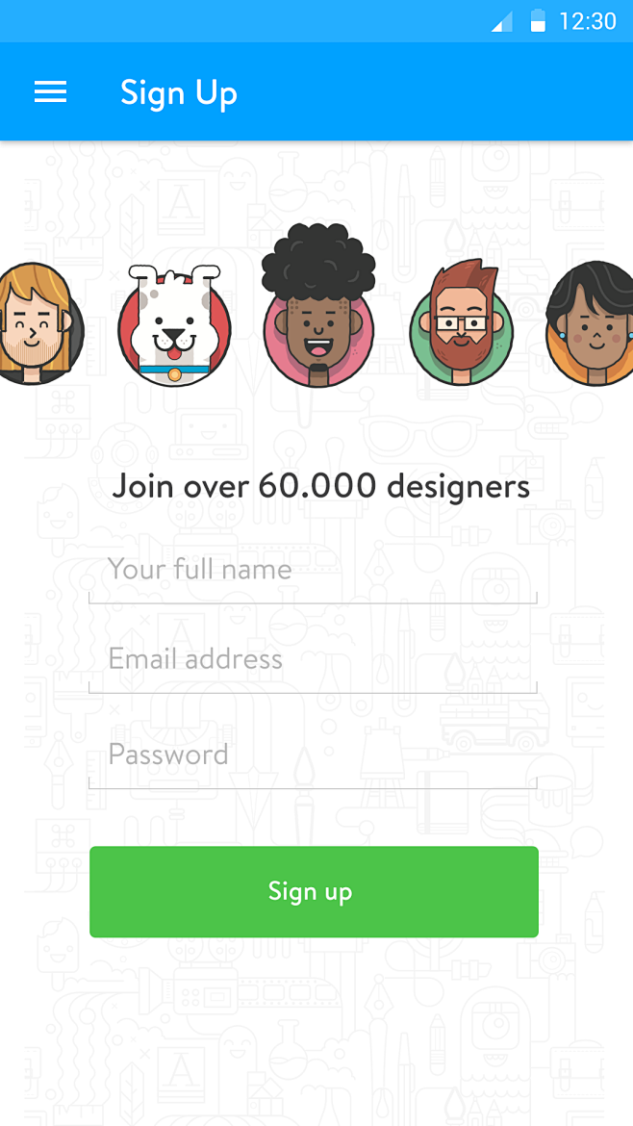The image size is (633, 1126).
Task: Tap the battery status icon
Action: coord(538,21)
